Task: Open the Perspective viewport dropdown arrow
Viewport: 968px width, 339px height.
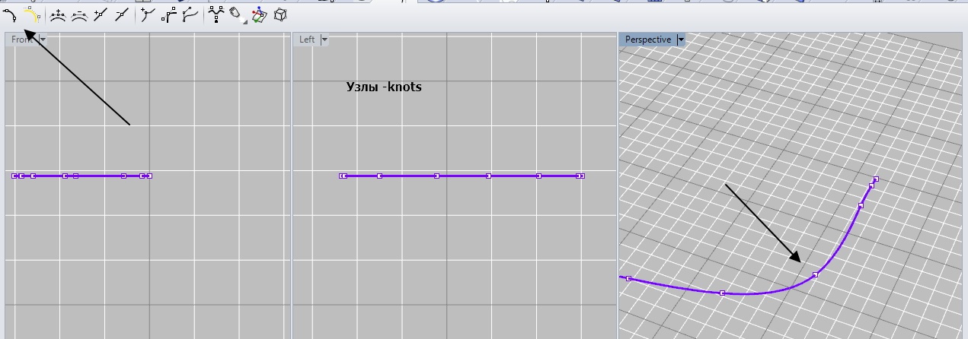Action: point(681,40)
